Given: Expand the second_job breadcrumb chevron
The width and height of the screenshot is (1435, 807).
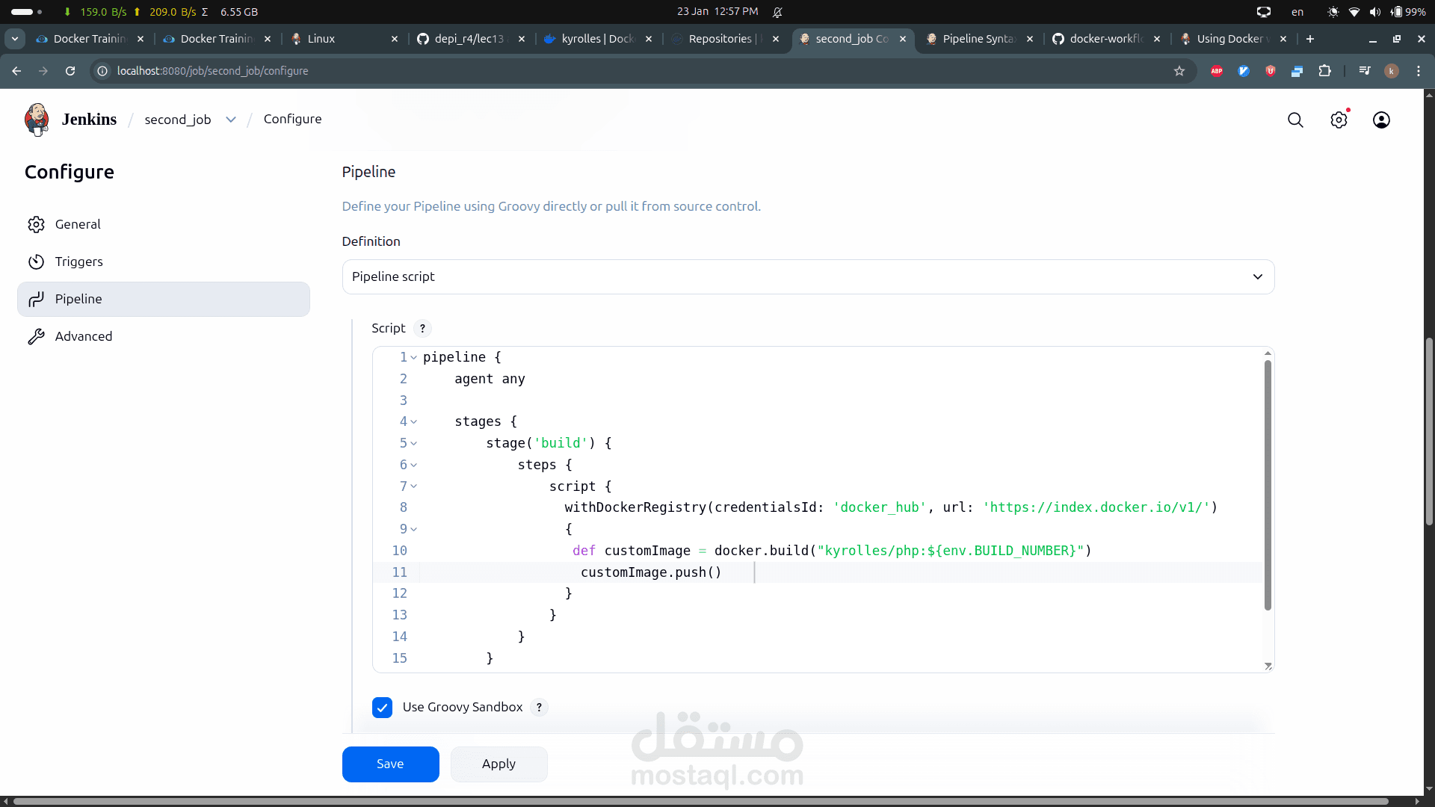Looking at the screenshot, I should 231,120.
